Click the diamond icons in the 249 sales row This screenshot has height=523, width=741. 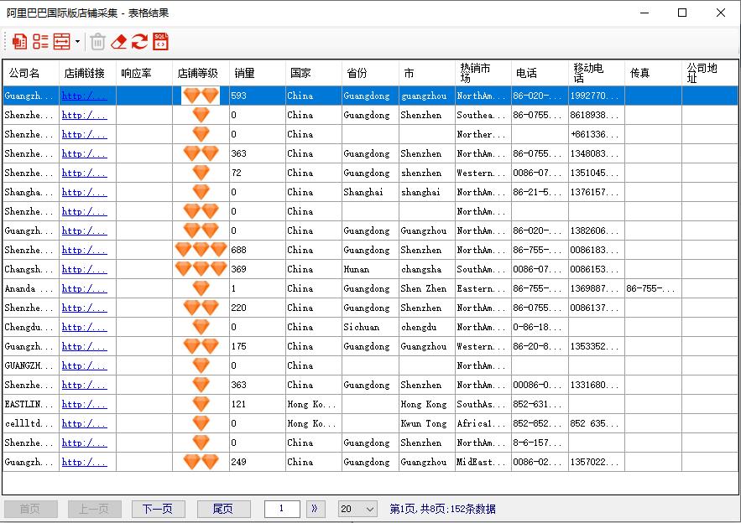coord(201,462)
